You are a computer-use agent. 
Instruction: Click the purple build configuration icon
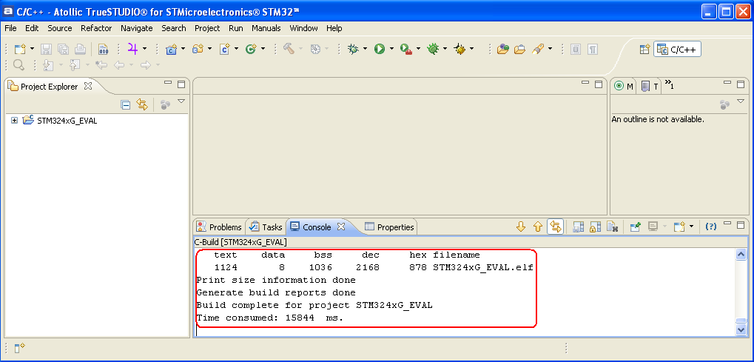[x=132, y=48]
